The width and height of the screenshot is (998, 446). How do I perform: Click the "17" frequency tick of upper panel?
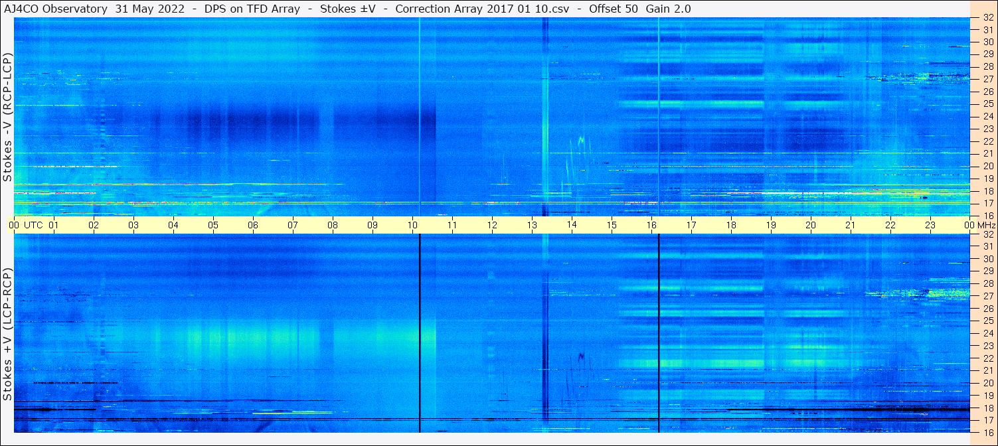[987, 203]
